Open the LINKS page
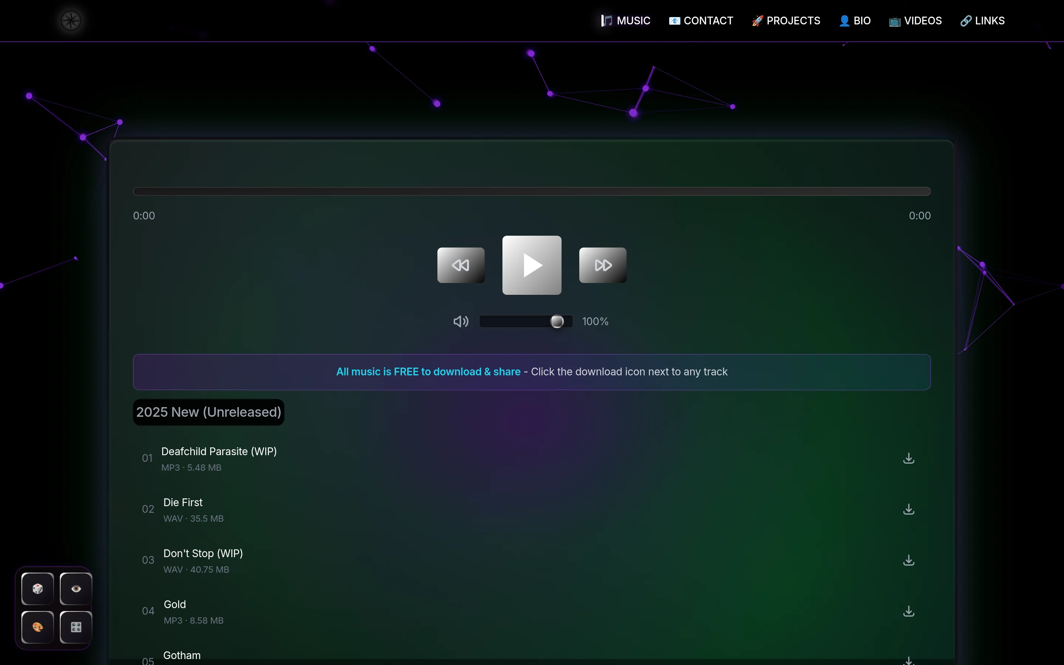Image resolution: width=1064 pixels, height=665 pixels. [x=982, y=20]
